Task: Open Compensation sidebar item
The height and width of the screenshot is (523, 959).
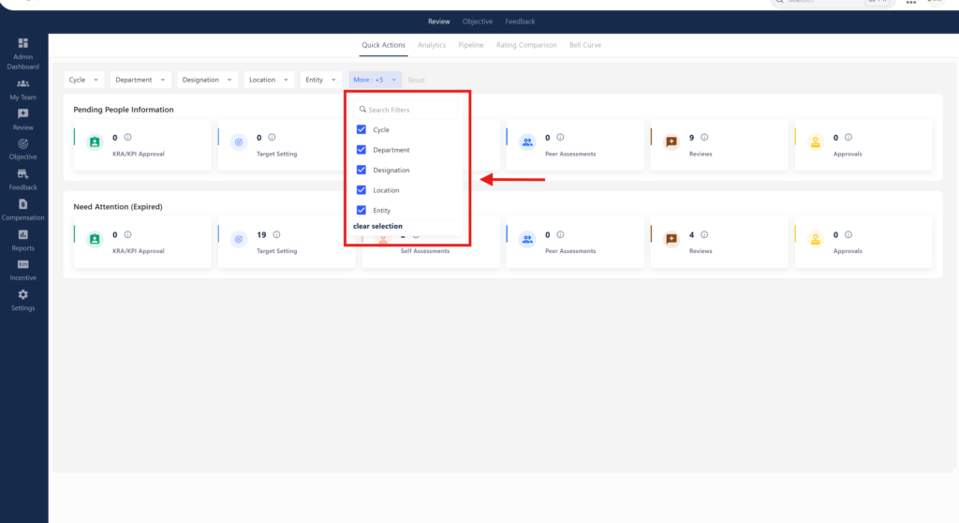Action: point(22,210)
